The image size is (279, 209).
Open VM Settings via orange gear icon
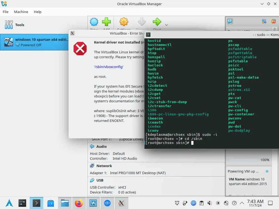(124, 22)
